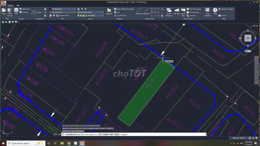Toggle File Tabs display
Screen dimensions: 260x146
[177, 11]
